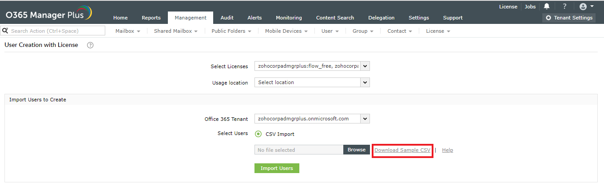Expand the Shared Mailbox menu
604x189 pixels.
point(175,31)
